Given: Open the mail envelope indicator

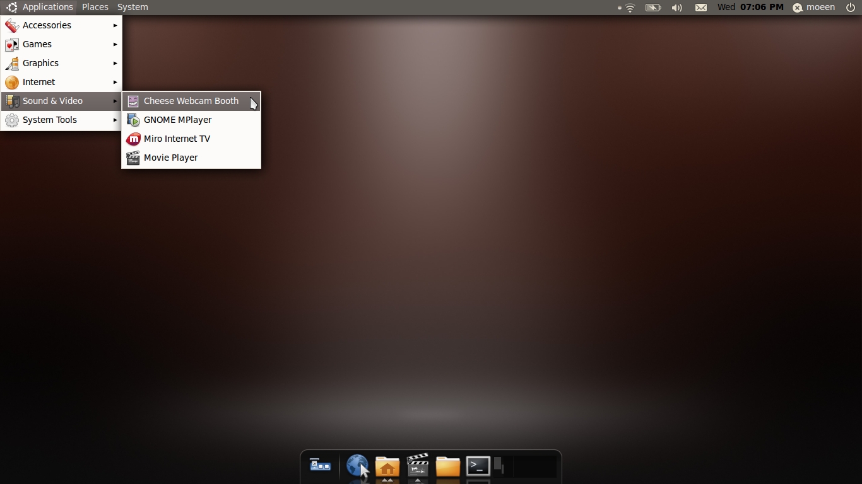Looking at the screenshot, I should click(x=701, y=8).
